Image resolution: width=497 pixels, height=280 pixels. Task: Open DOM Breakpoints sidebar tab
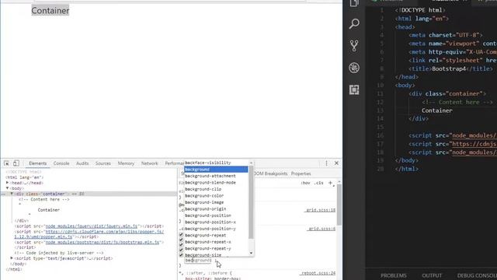pos(270,173)
